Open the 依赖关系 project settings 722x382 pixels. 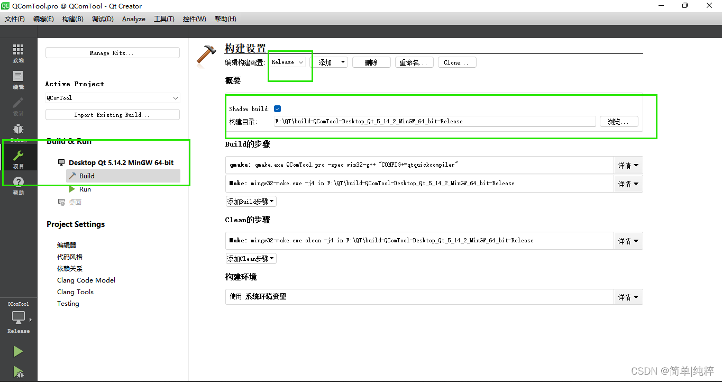(70, 269)
